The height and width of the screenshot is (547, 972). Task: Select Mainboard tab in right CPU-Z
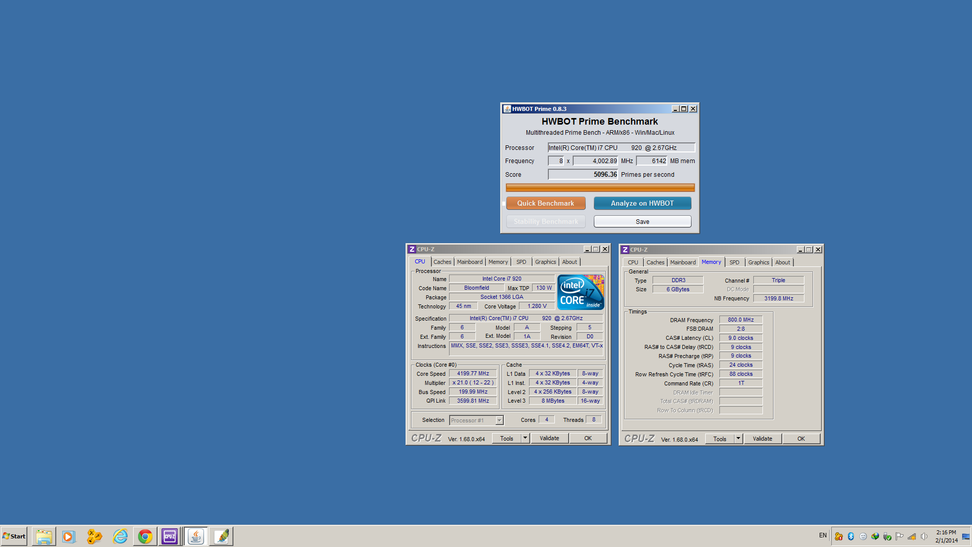[683, 262]
